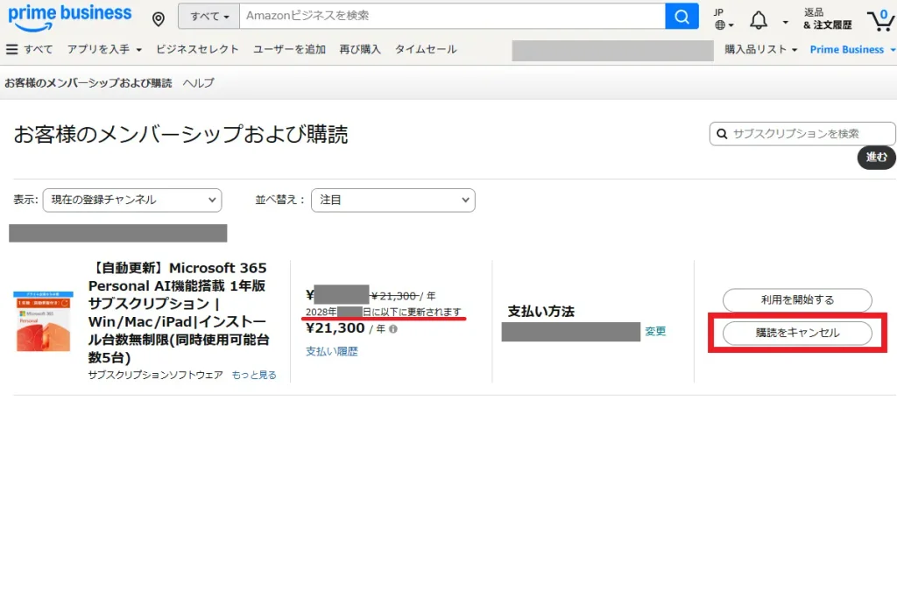
Task: Click the blue search magnifier button
Action: tap(682, 16)
